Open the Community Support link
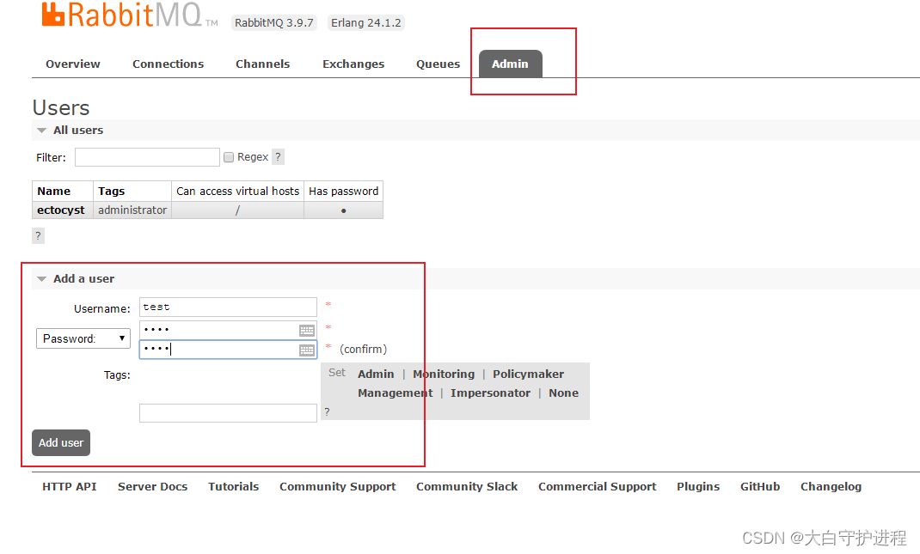The height and width of the screenshot is (554, 920). (x=337, y=487)
